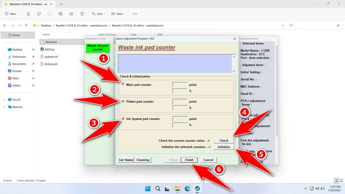
Task: Open the New dropdown menu
Action: (x=12, y=14)
